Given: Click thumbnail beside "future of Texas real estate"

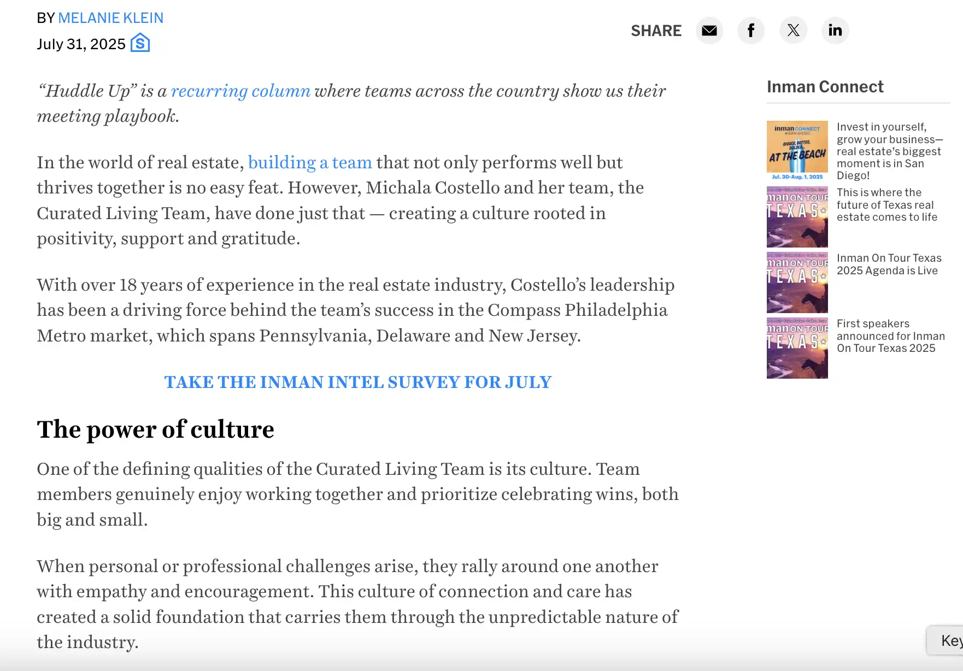Looking at the screenshot, I should coord(797,217).
